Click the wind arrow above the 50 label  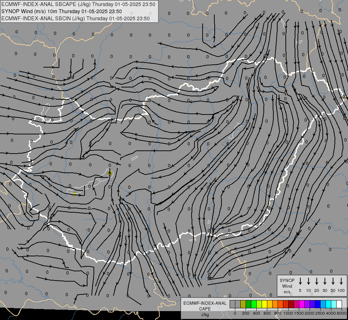pos(333,281)
